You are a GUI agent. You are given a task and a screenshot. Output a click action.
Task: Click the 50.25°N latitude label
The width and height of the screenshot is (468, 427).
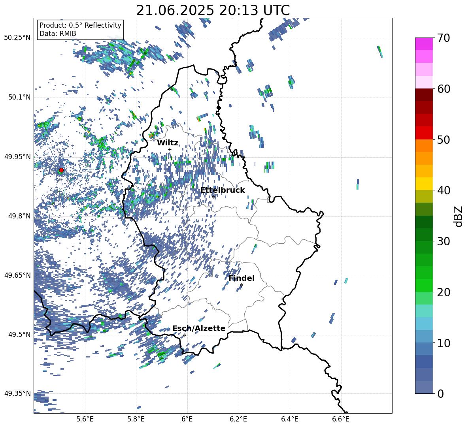pyautogui.click(x=17, y=38)
